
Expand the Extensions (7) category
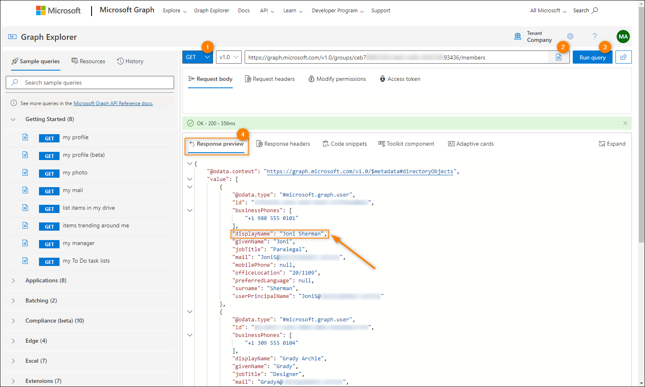click(x=13, y=381)
